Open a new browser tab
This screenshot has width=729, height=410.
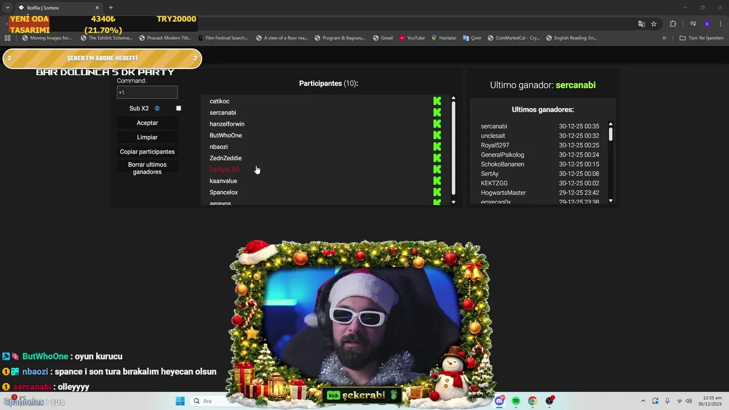point(110,7)
